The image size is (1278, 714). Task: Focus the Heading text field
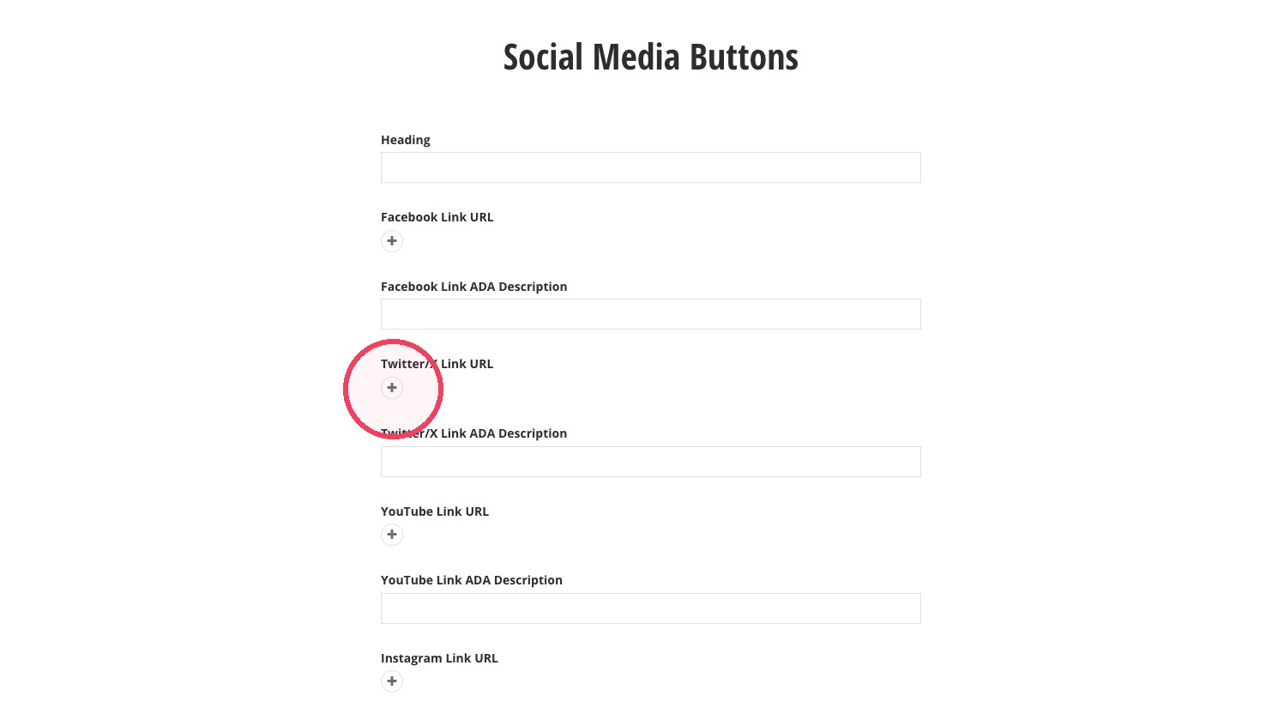click(651, 167)
